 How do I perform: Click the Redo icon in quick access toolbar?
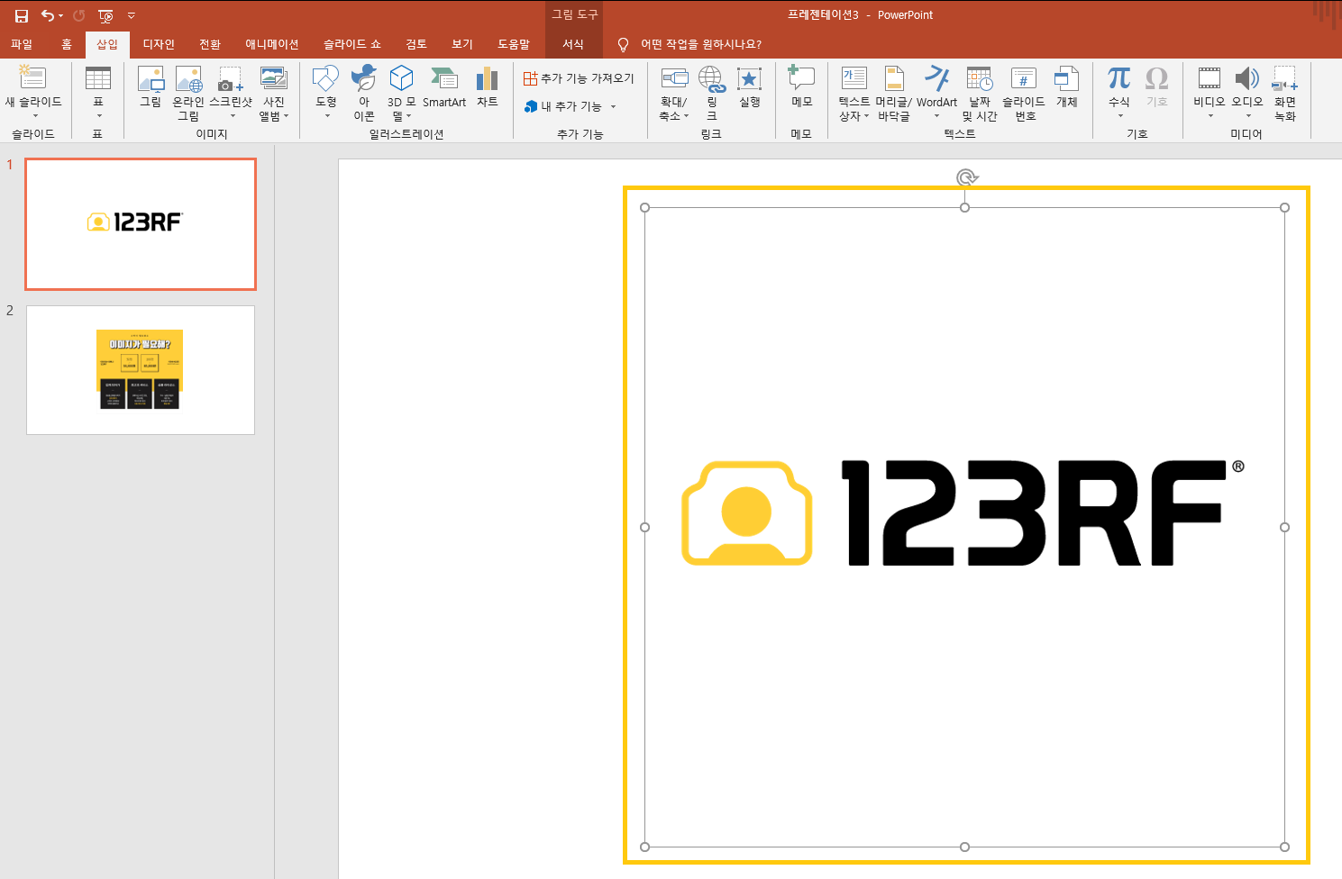tap(78, 15)
